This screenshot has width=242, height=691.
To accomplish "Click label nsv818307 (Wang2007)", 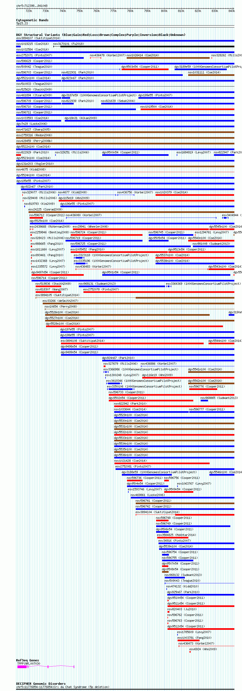I will coord(52,289).
